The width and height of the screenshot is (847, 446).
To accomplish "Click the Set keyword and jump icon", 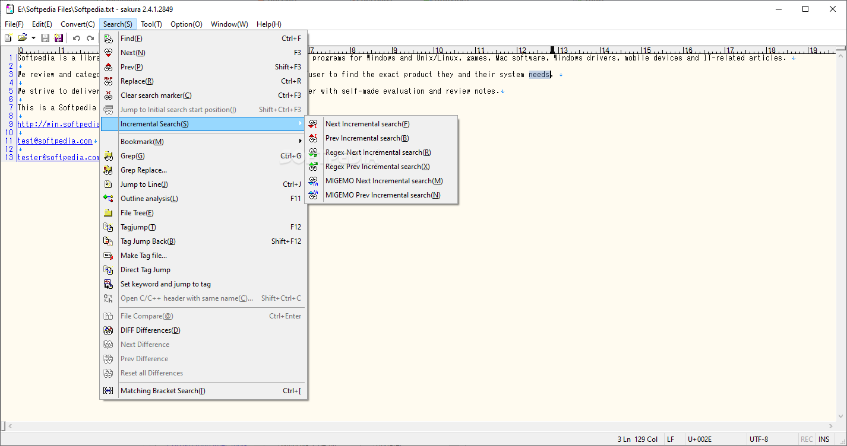I will click(x=108, y=284).
